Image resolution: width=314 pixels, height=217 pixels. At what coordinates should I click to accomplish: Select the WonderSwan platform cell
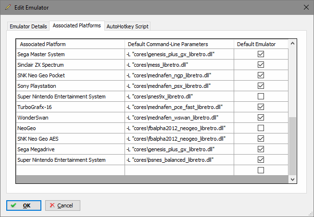[70, 118]
